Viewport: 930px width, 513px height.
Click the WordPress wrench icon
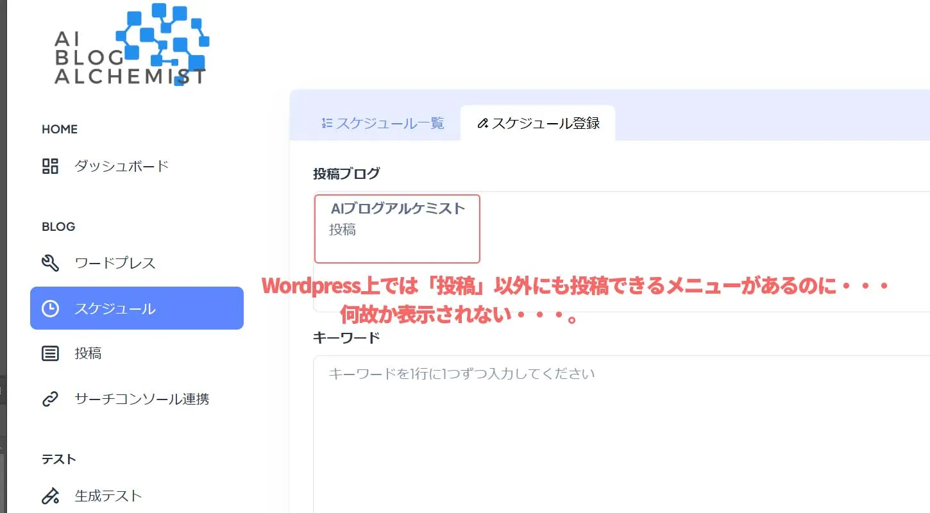click(x=50, y=263)
